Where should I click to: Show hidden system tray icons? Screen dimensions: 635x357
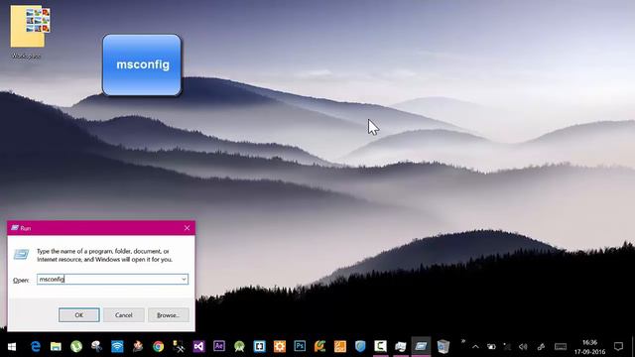(475, 347)
